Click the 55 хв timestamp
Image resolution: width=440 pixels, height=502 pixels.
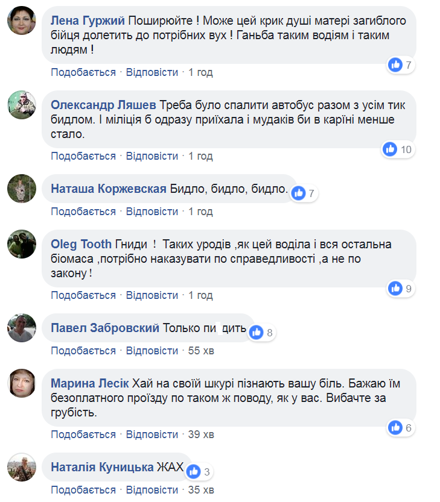[x=201, y=351]
